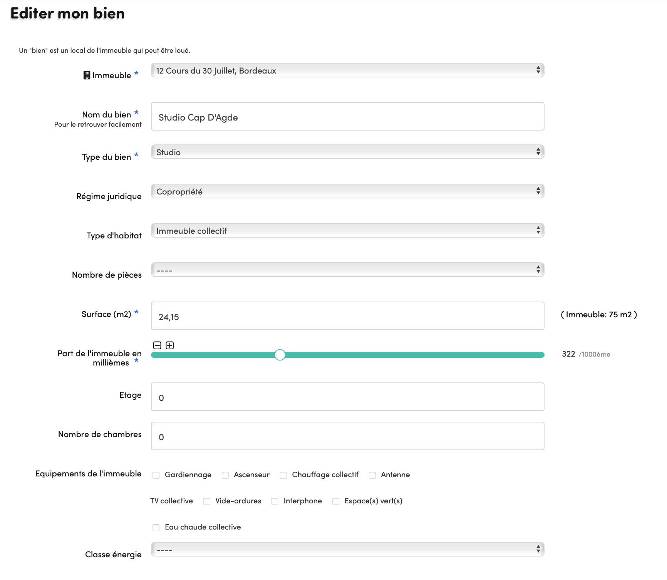Viewport: 667px width, 580px height.
Task: Check the Espace(s) vert(s) checkbox
Action: 336,501
